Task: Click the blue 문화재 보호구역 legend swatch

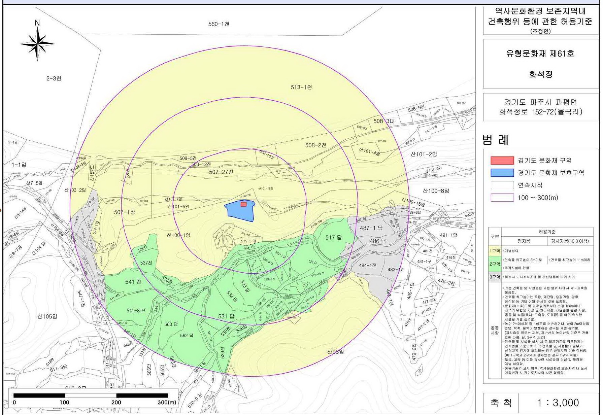Action: coord(502,173)
